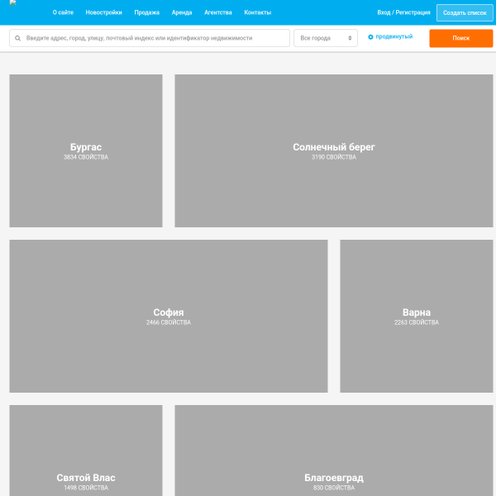Click the 1498 СВОЙСТВА text
This screenshot has width=496, height=496.
click(x=86, y=488)
